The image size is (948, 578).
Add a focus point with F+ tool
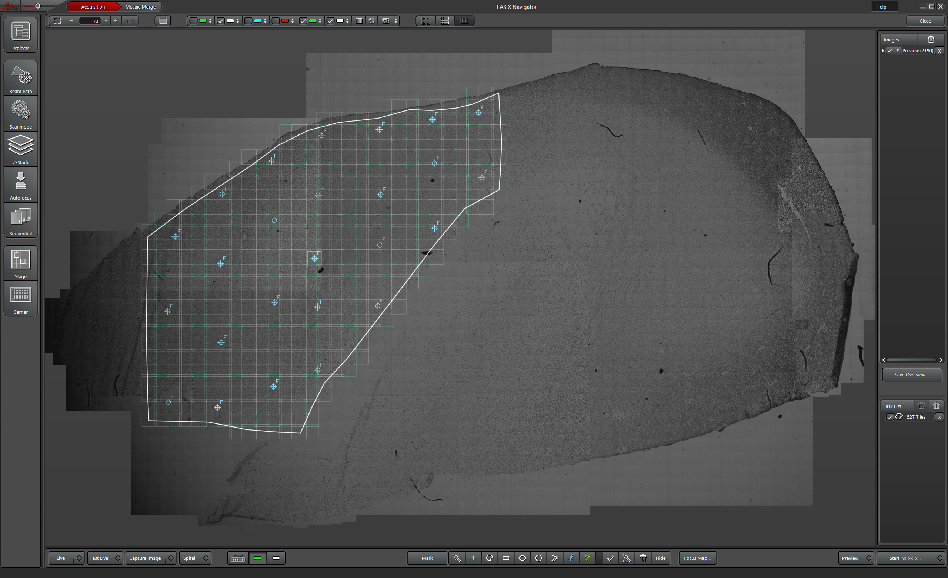[x=571, y=558]
